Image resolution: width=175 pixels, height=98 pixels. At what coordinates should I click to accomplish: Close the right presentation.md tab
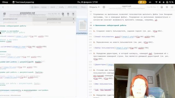[x=74, y=19]
